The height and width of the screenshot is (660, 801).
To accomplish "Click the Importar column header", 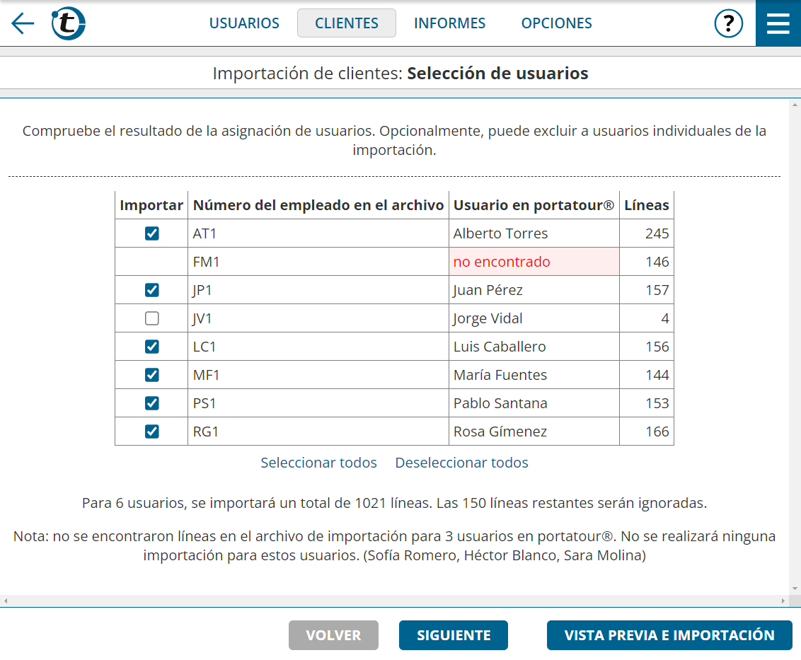I will tap(151, 205).
